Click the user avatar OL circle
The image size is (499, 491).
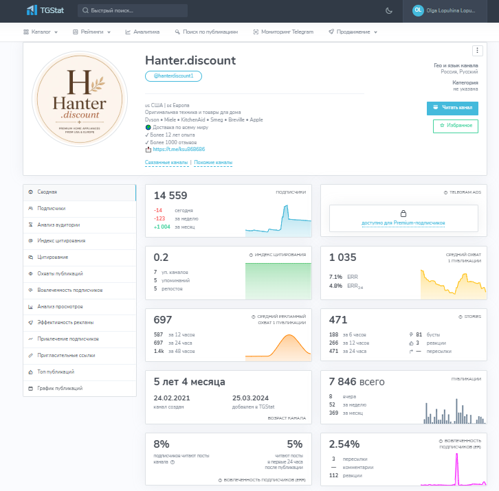coord(418,10)
